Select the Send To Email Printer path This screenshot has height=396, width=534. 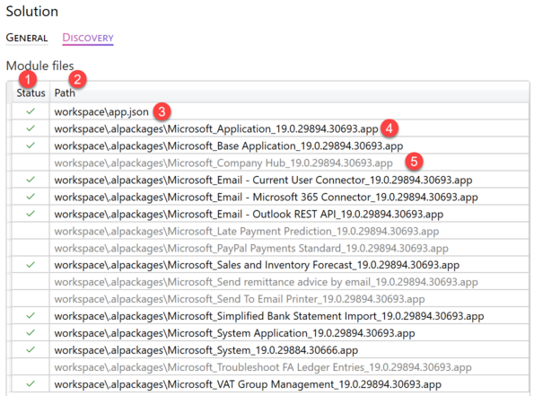click(x=240, y=299)
